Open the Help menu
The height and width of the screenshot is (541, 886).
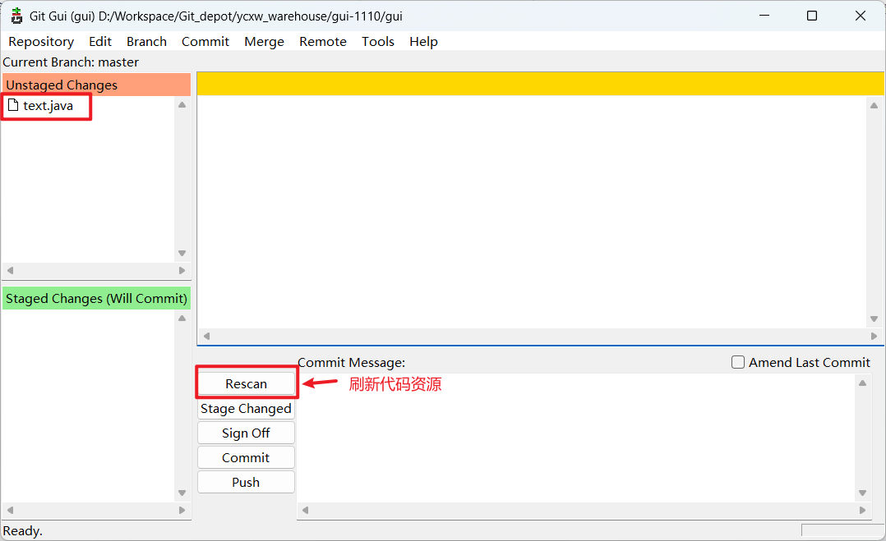point(423,41)
